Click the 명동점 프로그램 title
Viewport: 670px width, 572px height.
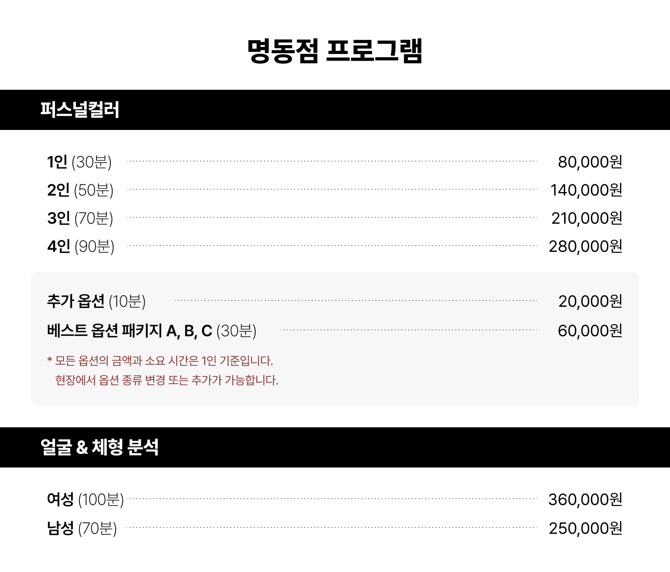[x=335, y=51]
